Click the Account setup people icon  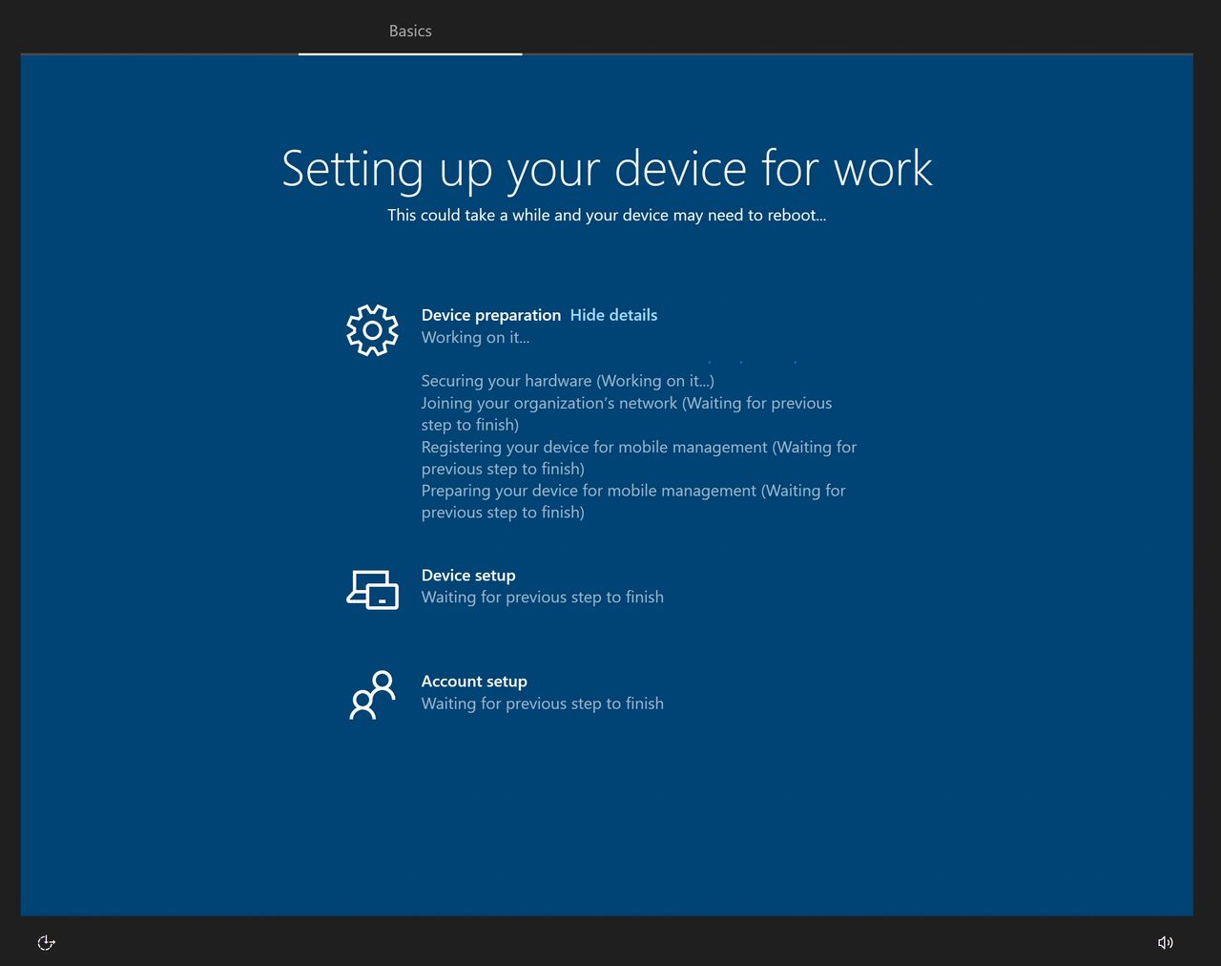click(x=372, y=695)
